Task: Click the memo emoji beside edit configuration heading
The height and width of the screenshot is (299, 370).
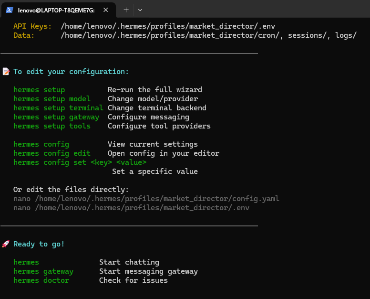Action: 6,72
